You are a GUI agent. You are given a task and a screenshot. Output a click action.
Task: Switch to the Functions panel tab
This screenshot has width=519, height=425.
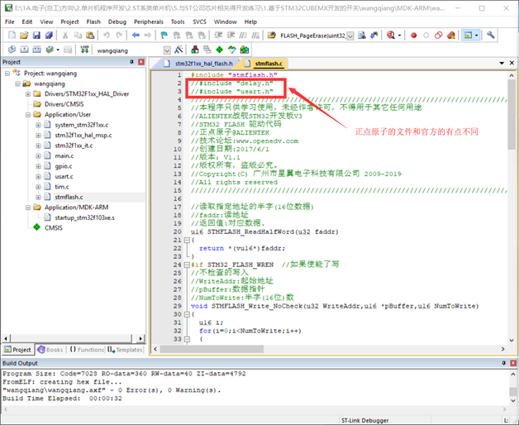point(88,350)
